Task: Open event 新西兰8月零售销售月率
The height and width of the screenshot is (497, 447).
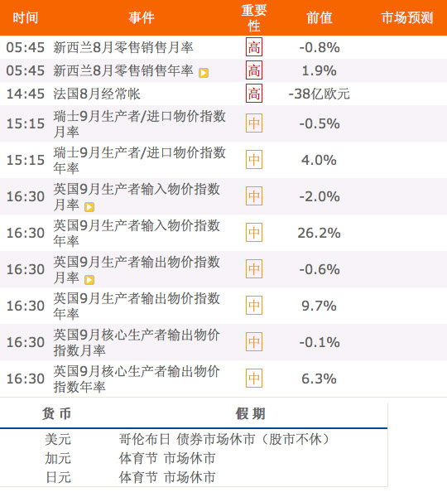Action: (123, 47)
